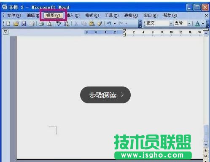Click the permission icon beside Save
Screen dimensions: 210x162
(x=32, y=24)
